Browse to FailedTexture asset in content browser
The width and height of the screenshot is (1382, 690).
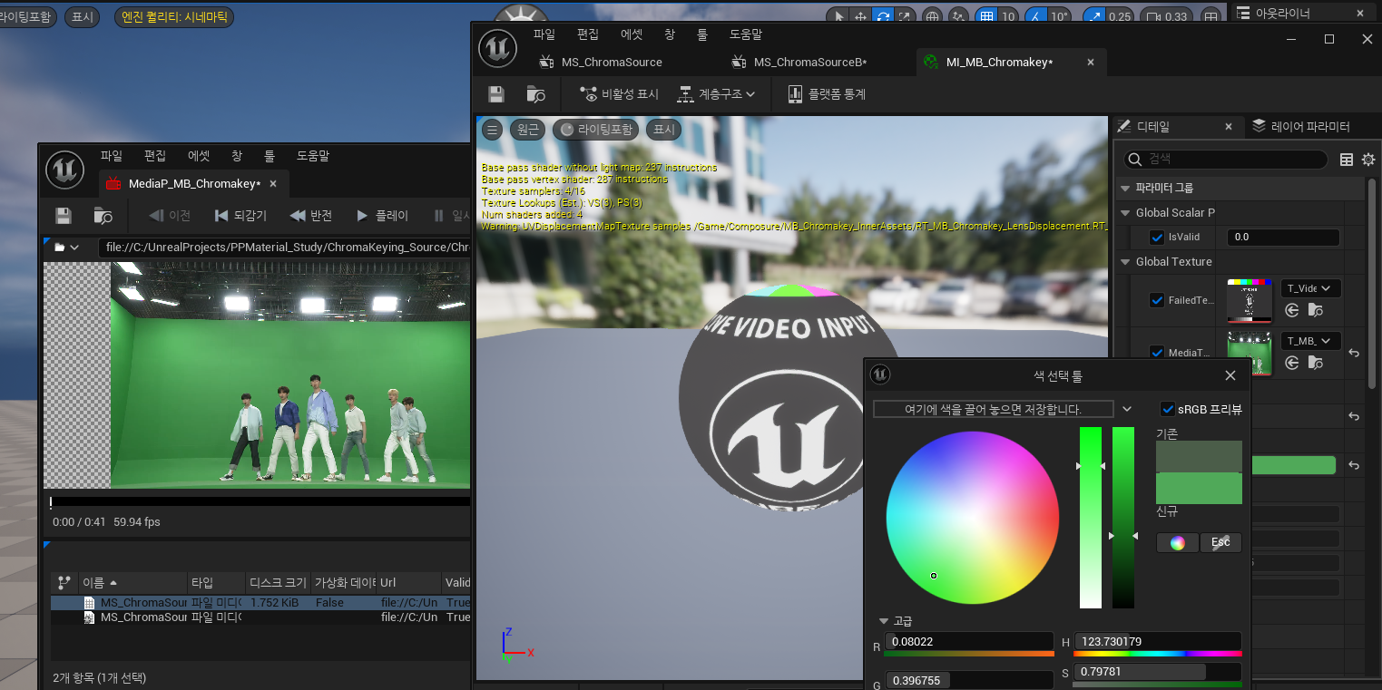pos(1315,311)
